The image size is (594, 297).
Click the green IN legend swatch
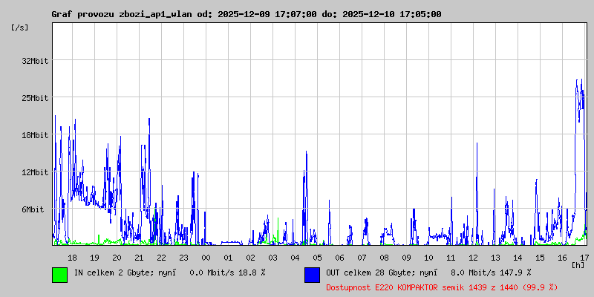pyautogui.click(x=59, y=274)
